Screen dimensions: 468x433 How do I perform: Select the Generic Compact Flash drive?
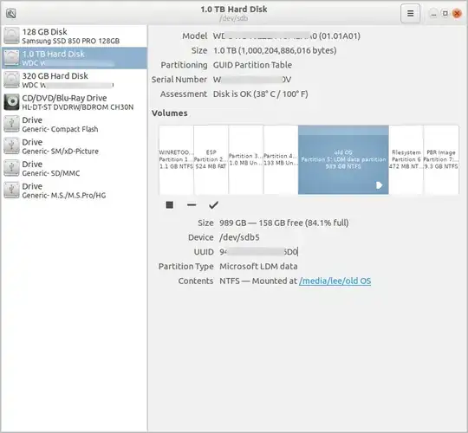(75, 125)
